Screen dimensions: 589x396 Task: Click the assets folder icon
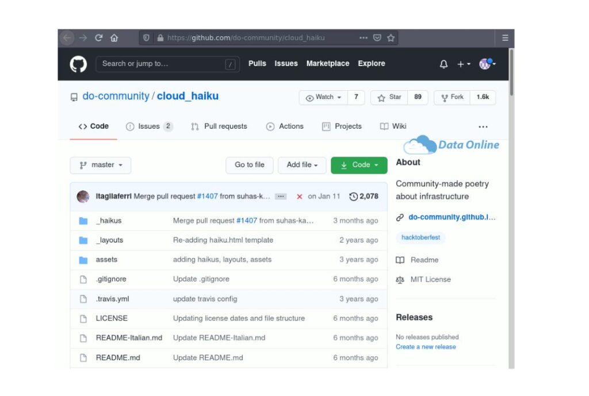click(x=83, y=260)
